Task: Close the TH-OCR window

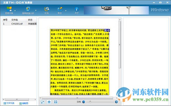Action: point(168,2)
